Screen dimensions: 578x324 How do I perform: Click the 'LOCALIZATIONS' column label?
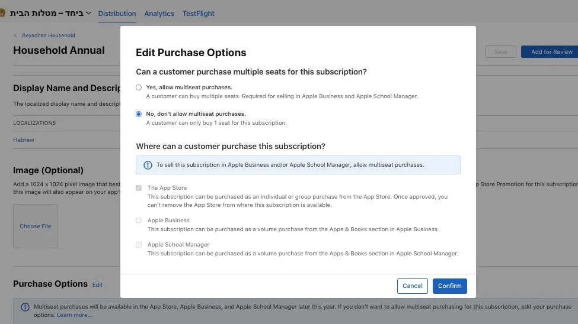[x=34, y=123]
